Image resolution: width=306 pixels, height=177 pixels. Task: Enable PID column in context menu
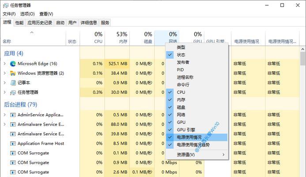[197, 70]
